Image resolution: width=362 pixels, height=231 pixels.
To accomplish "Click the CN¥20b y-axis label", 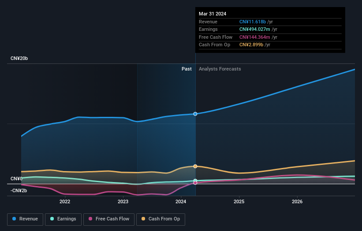I will coord(19,58).
